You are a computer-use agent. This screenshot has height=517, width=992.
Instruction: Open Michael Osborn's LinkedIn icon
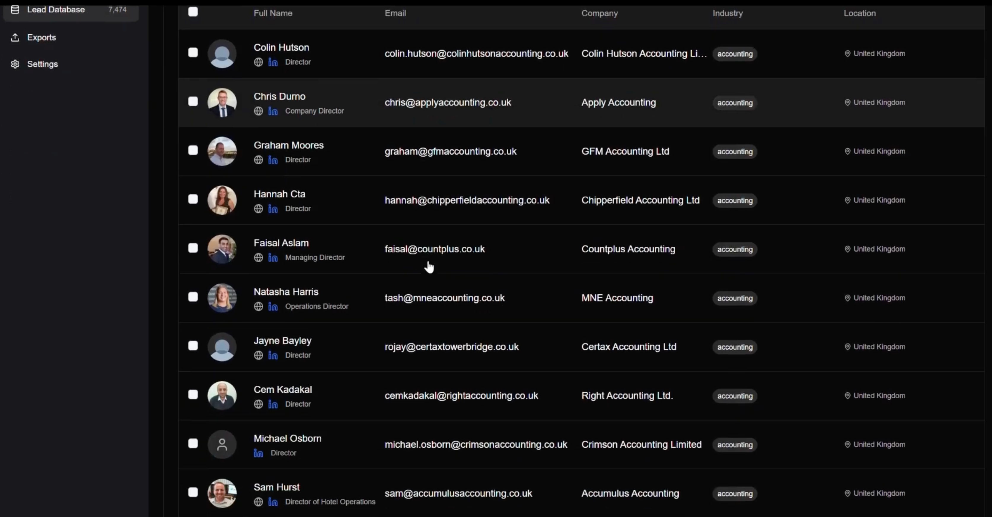pos(259,453)
